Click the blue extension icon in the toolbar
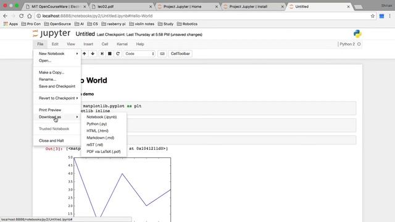Image resolution: width=395 pixels, height=222 pixels. point(381,16)
